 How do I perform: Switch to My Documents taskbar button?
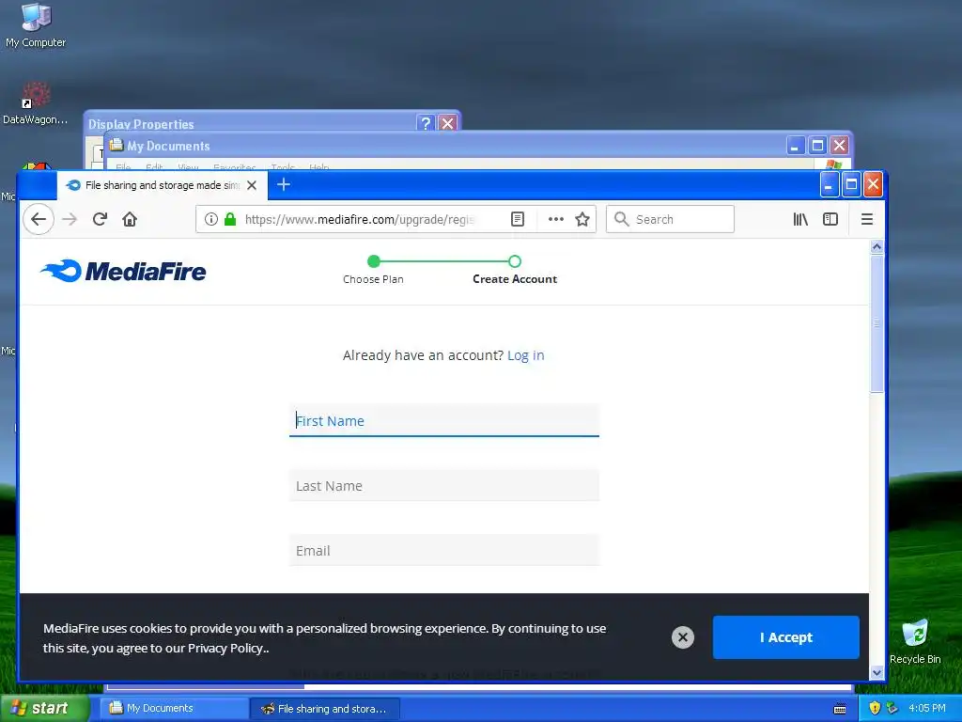174,709
